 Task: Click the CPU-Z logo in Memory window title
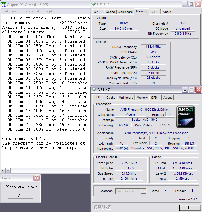[93, 4]
